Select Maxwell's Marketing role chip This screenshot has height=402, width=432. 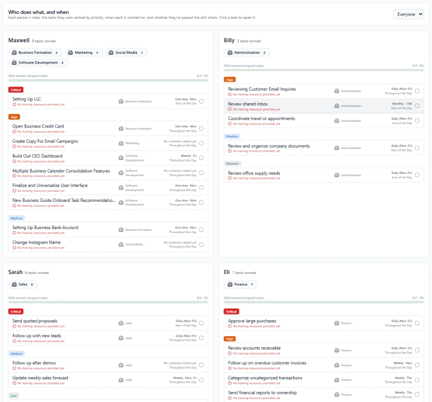coord(84,52)
